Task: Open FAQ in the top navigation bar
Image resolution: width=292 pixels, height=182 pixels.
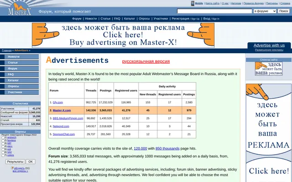Action: [117, 19]
